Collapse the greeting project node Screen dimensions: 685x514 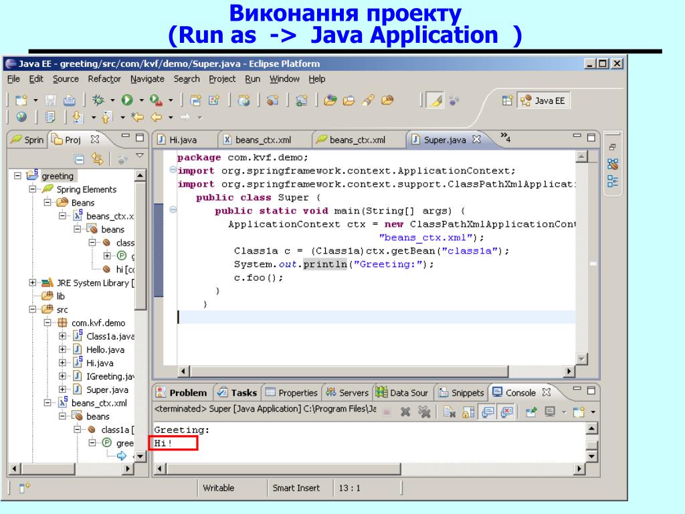(x=17, y=176)
